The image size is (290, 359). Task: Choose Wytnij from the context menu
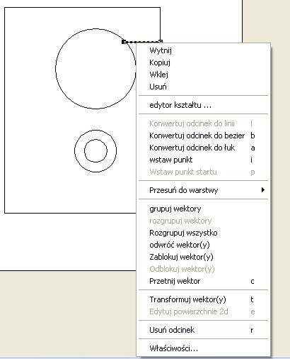pyautogui.click(x=203, y=50)
